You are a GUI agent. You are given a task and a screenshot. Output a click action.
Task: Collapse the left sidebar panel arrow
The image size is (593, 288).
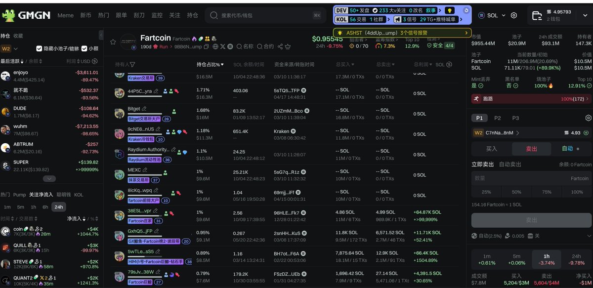[101, 35]
